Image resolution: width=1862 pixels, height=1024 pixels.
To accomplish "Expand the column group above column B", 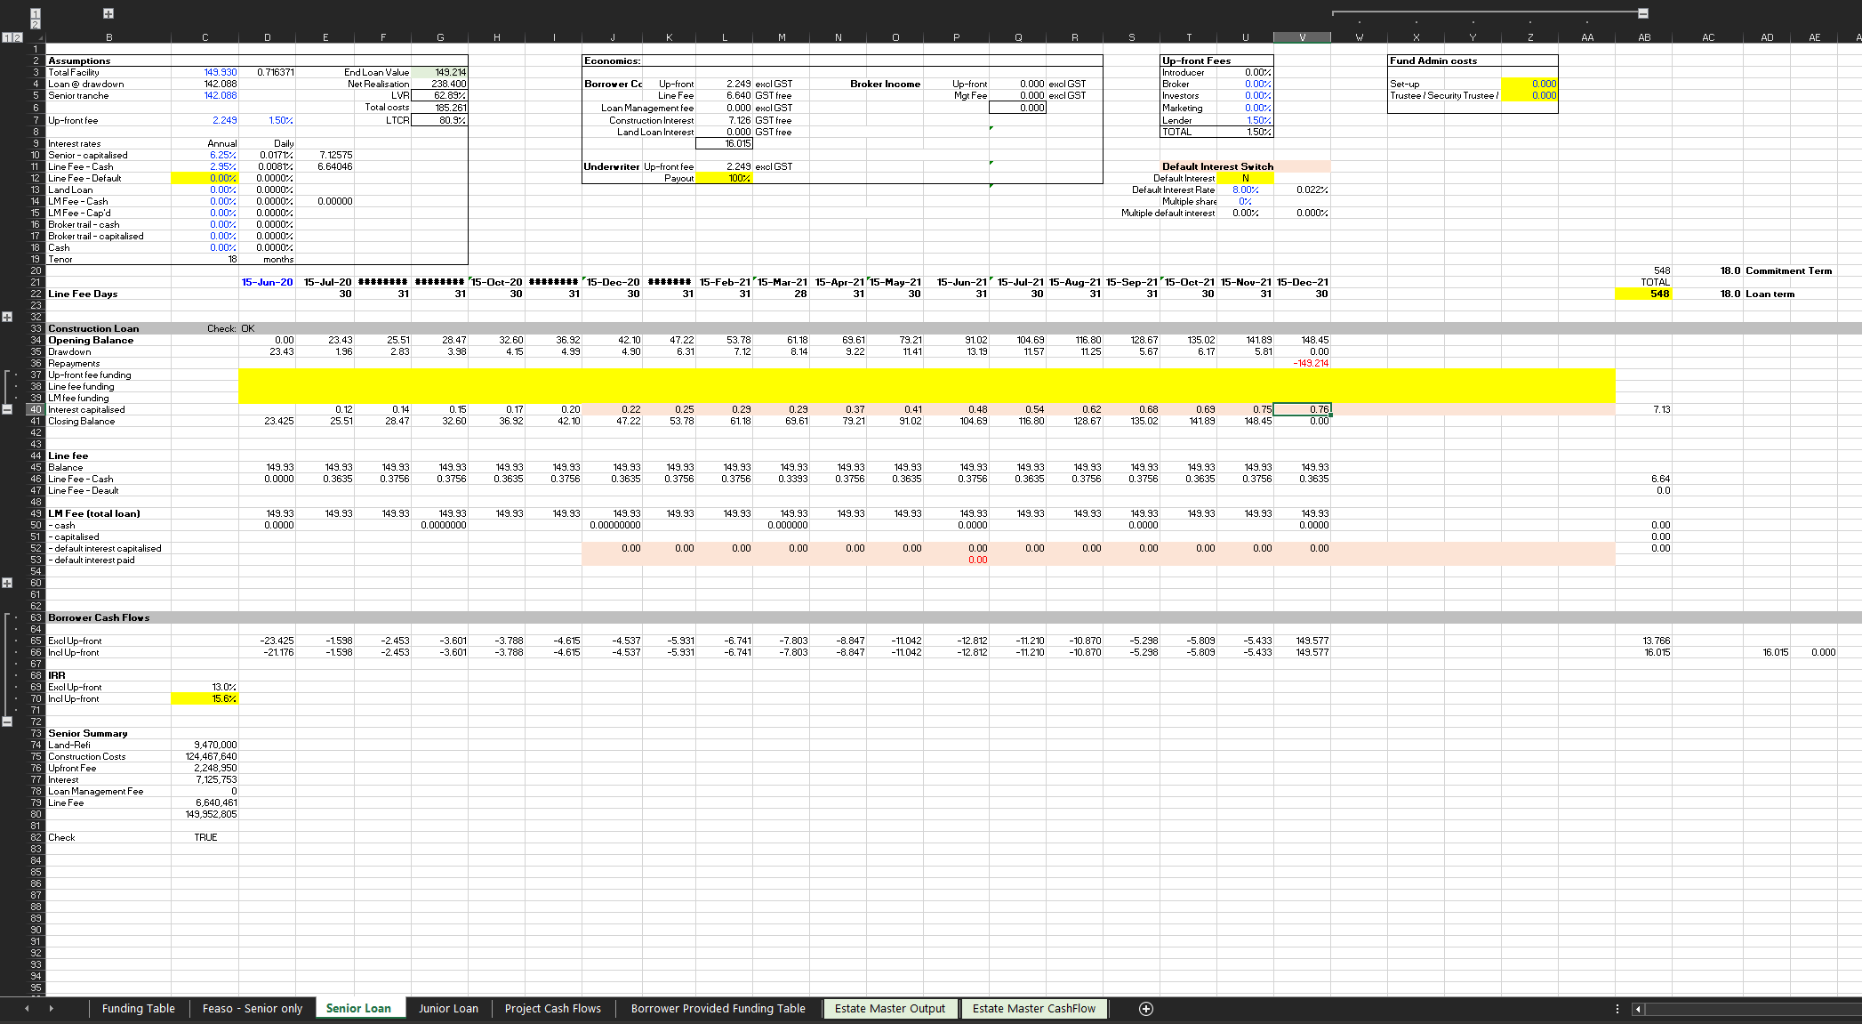I will tap(108, 13).
